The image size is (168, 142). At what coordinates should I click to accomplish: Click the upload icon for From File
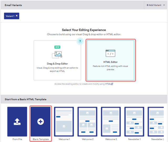tap(17, 122)
